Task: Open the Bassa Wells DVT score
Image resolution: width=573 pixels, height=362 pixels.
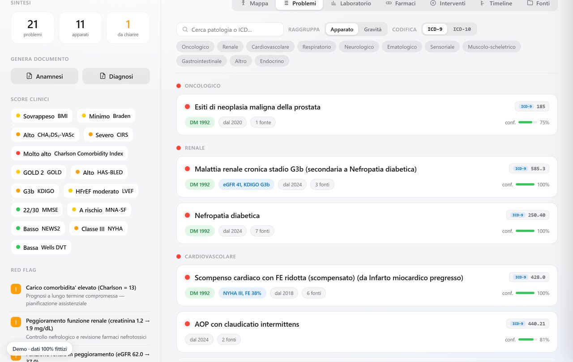Action: (41, 248)
